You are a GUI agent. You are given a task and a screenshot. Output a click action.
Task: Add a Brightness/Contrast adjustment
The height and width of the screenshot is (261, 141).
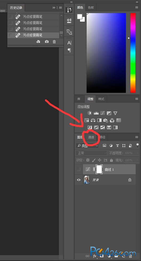pyautogui.click(x=90, y=113)
